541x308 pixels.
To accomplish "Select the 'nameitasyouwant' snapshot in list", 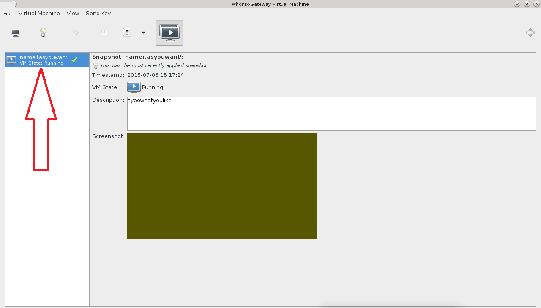I will point(43,60).
